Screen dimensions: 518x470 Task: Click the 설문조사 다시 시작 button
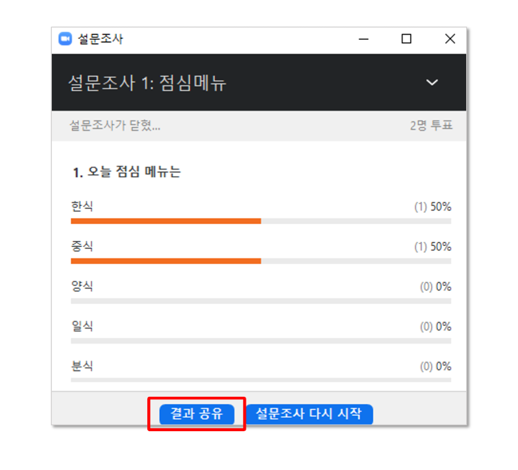coord(310,414)
